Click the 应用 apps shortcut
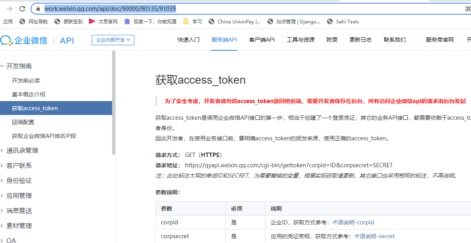This screenshot has height=243, width=471. tap(8, 21)
